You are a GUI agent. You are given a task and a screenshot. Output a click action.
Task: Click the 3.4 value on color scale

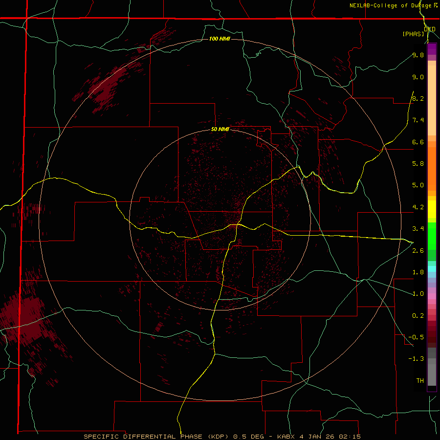[x=418, y=229]
